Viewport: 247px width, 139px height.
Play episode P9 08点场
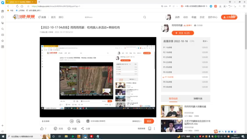click(186, 87)
